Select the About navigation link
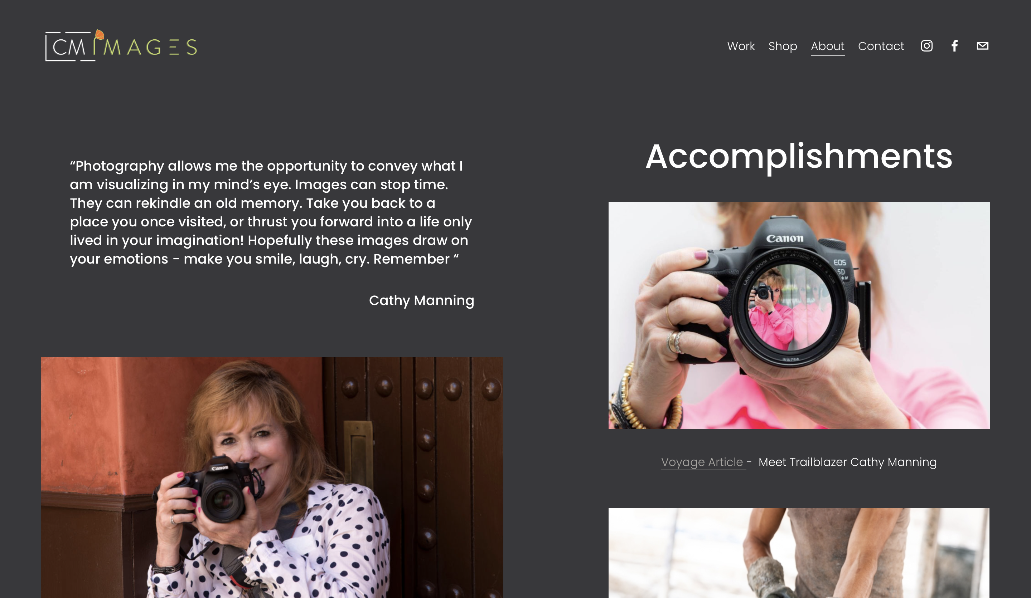Viewport: 1031px width, 598px height. point(827,46)
